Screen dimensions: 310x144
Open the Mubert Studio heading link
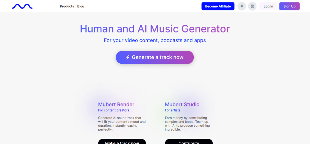pyautogui.click(x=182, y=104)
